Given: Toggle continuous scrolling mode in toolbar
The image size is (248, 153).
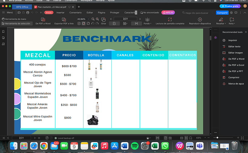Looking at the screenshot, I should 136,23.
